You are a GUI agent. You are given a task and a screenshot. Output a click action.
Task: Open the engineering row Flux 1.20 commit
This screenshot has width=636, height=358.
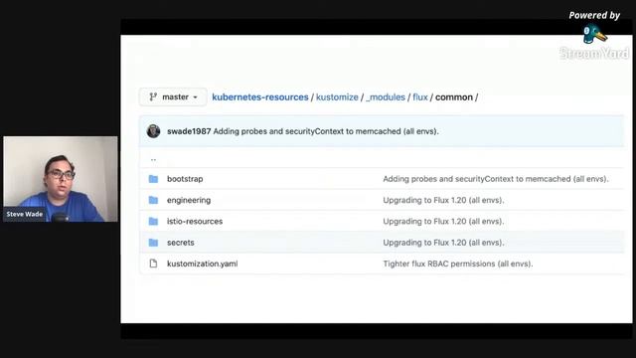click(443, 200)
